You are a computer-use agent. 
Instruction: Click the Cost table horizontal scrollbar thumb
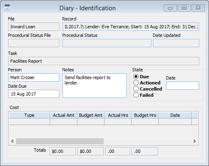(x=60, y=141)
